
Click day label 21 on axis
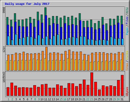point(84,99)
